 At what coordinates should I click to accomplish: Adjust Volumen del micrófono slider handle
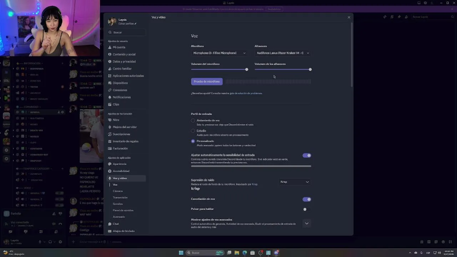(247, 70)
